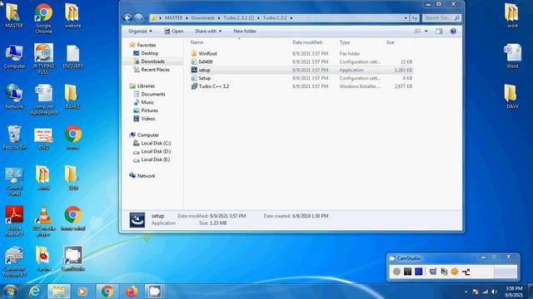Screen dimensions: 533x299
Task: Click the Explorer help question-mark icon
Action: tap(453, 32)
